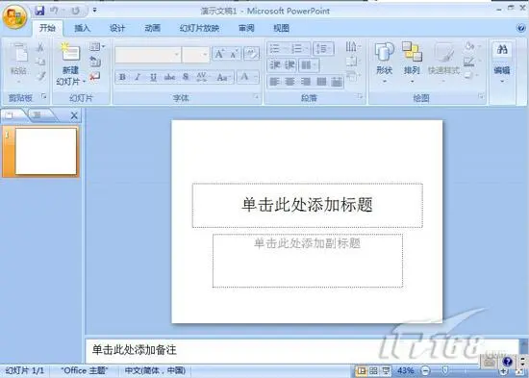Toggle Bold formatting button
This screenshot has height=378, width=529.
coord(122,77)
